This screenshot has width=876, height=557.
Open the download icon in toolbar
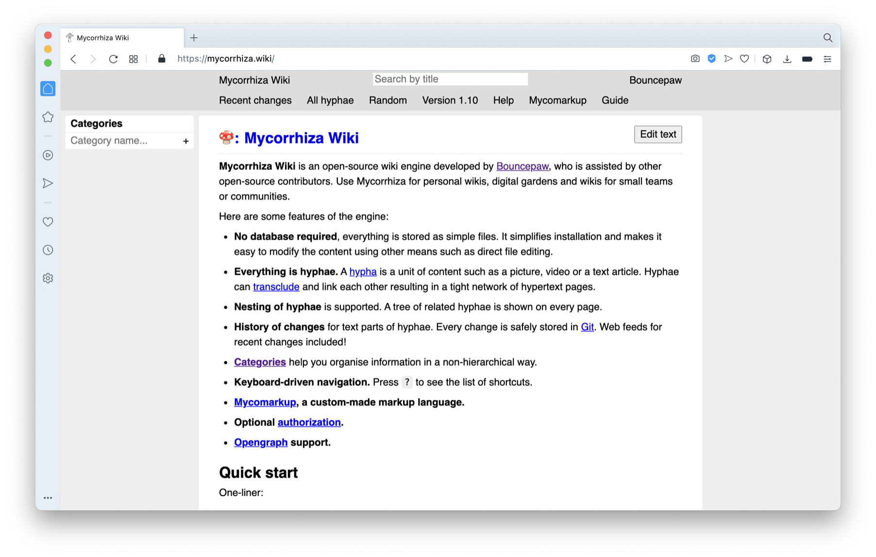(787, 59)
